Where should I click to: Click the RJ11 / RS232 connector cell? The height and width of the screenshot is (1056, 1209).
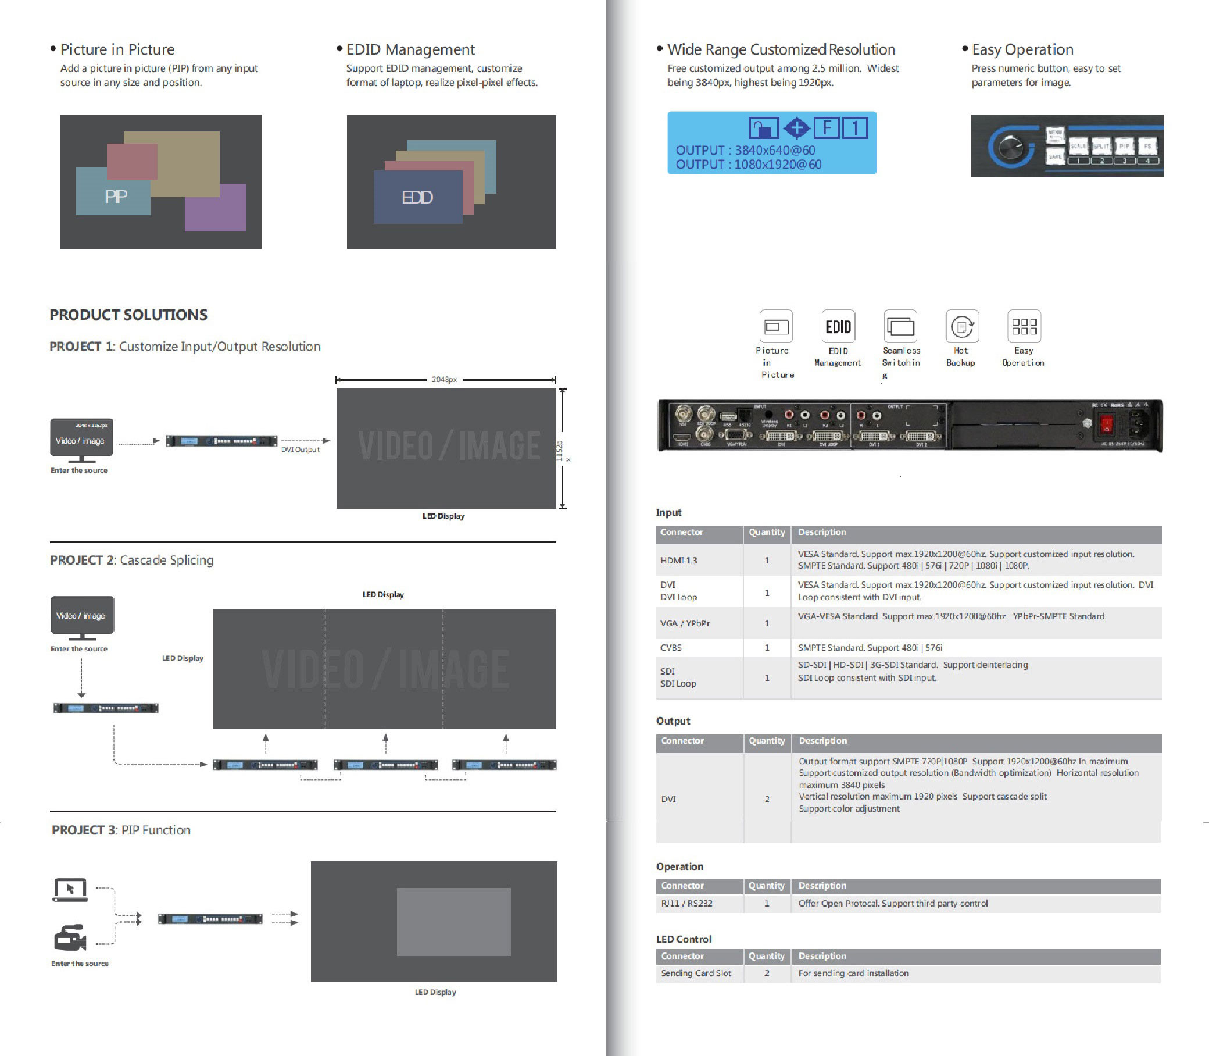coord(700,904)
